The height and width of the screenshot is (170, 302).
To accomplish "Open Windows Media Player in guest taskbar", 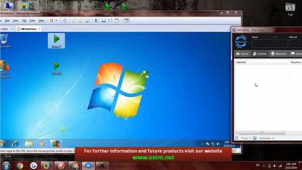I will pos(42,144).
